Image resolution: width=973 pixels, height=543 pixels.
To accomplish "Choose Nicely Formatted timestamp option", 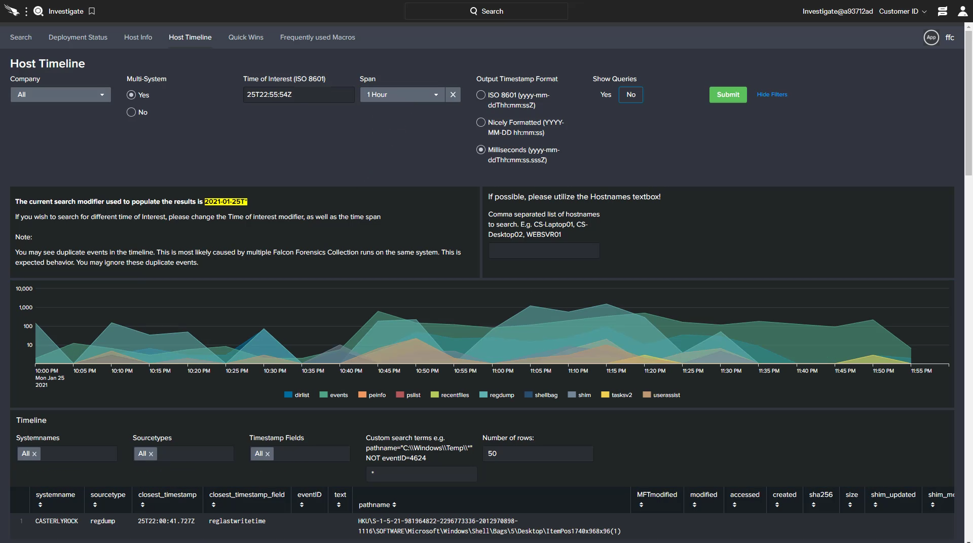I will click(x=481, y=122).
